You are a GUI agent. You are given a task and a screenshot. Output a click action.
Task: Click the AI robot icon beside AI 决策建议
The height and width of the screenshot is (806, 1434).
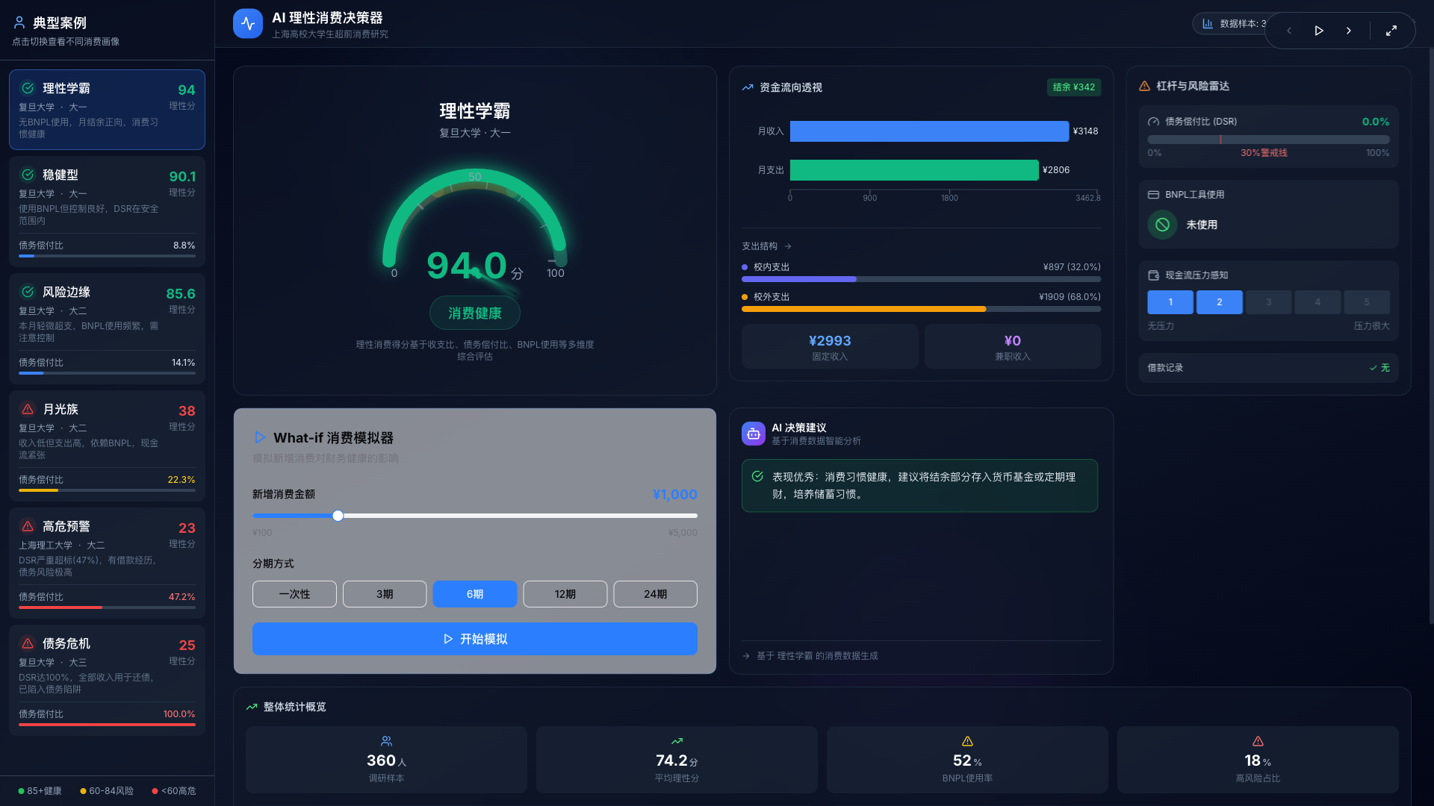coord(753,434)
